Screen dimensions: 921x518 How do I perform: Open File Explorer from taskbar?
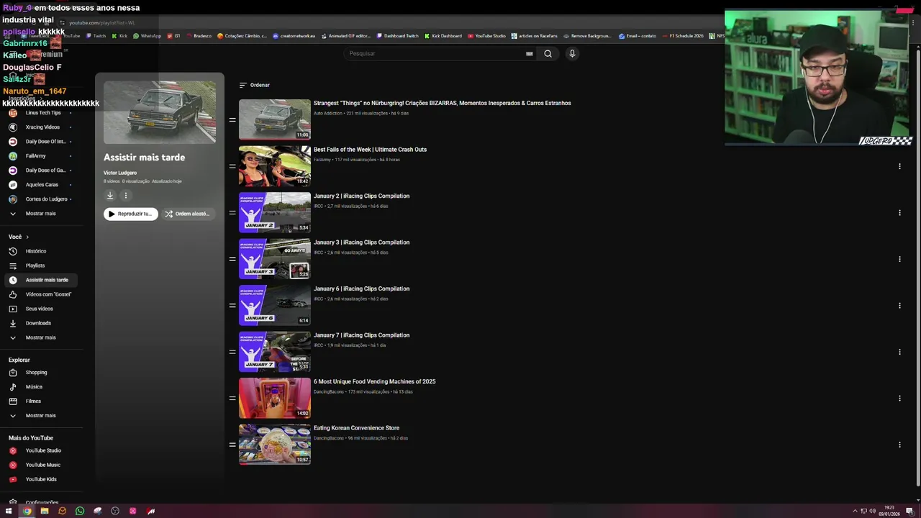[44, 511]
